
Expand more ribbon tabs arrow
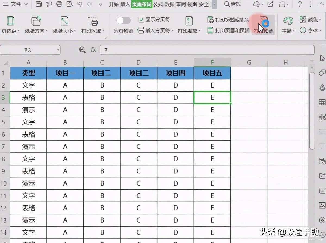point(214,4)
